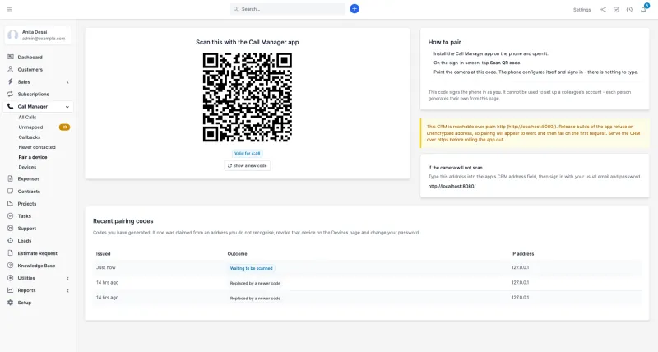
Task: Open the notifications bell icon
Action: [643, 9]
